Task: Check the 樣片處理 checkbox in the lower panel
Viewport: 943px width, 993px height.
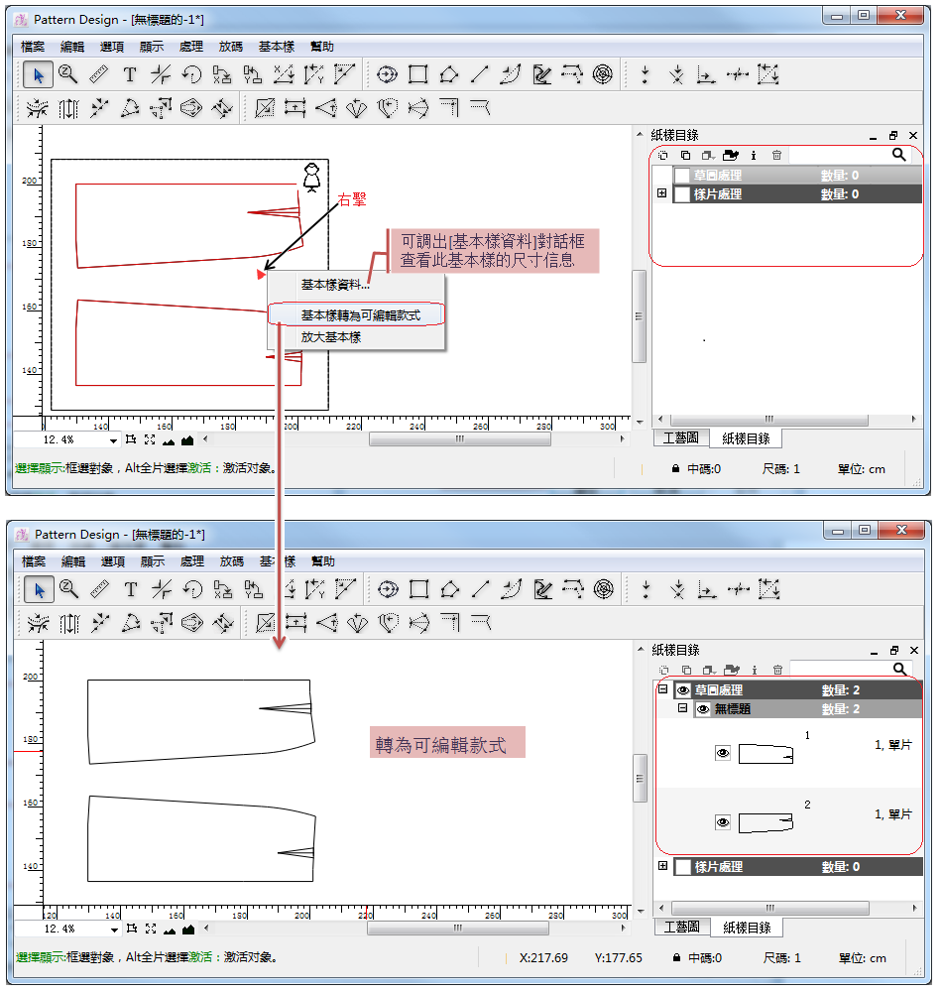Action: click(682, 867)
